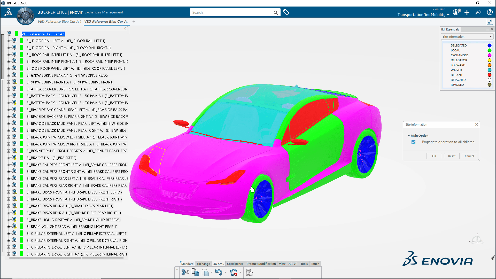Open the Touch toolbar tab
This screenshot has width=496, height=279.
coord(315,264)
